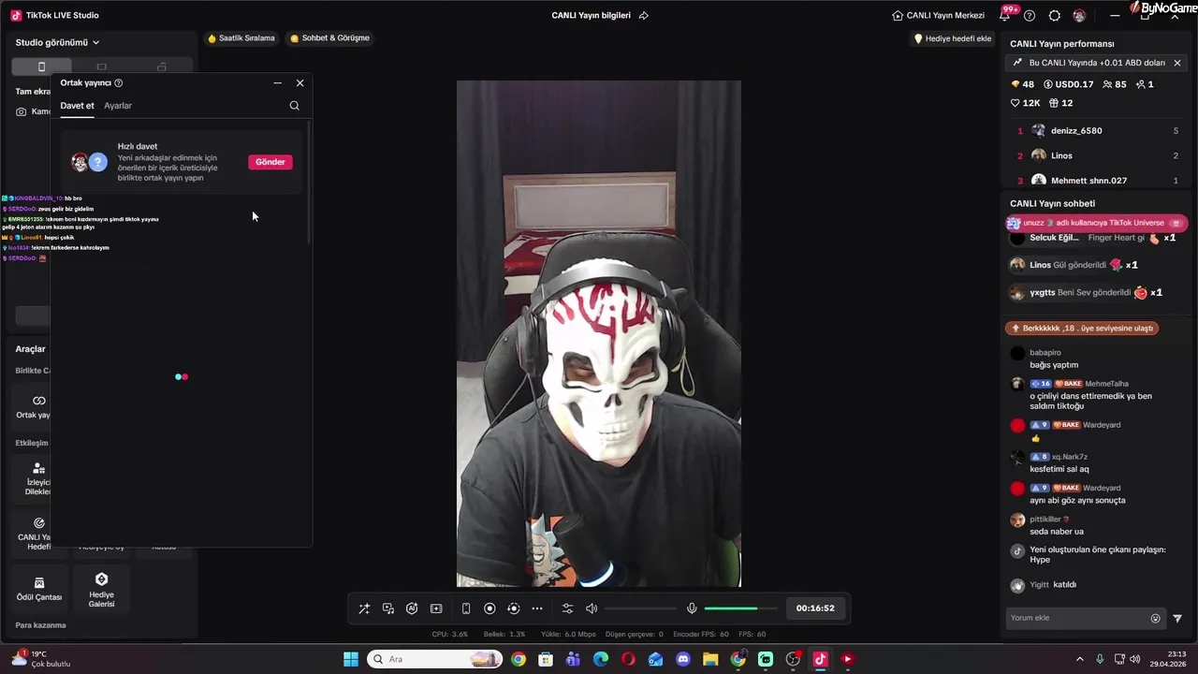Viewport: 1198px width, 674px height.
Task: Open chat filter funnel icon
Action: (1177, 618)
